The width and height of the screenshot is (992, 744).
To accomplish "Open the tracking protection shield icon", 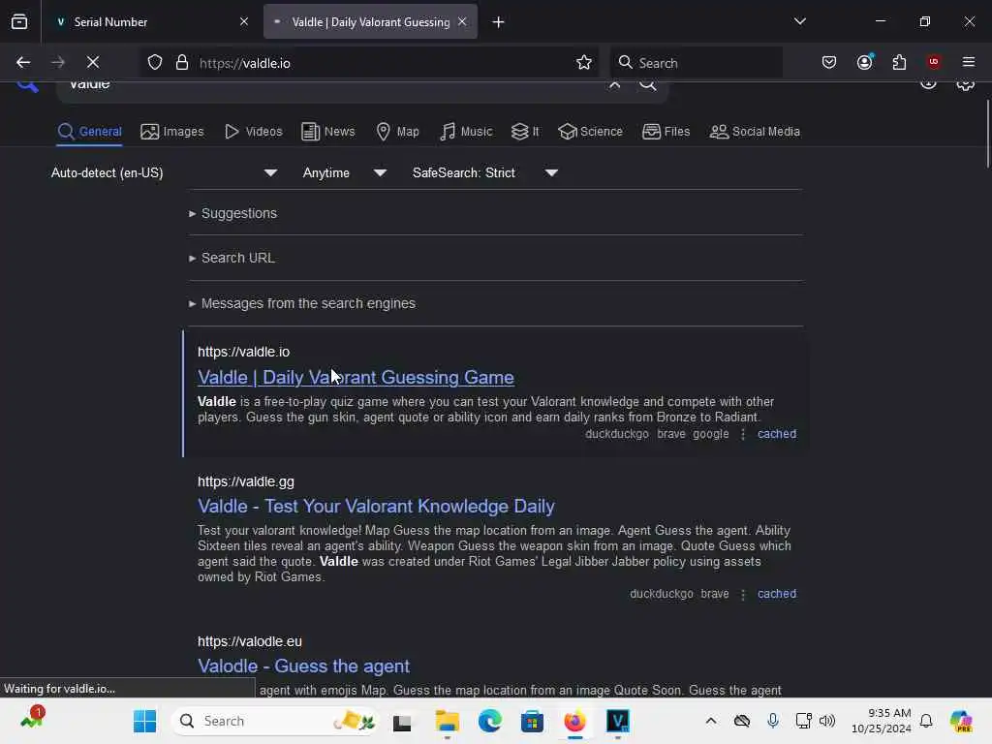I will [x=155, y=63].
